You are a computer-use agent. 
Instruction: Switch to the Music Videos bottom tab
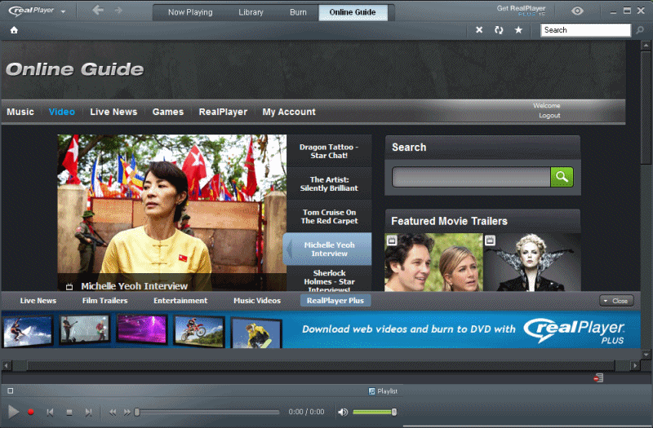(x=257, y=300)
